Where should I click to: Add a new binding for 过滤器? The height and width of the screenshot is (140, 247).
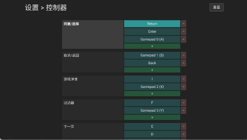pos(152,117)
